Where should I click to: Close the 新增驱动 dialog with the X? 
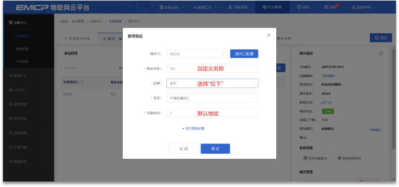tap(268, 35)
